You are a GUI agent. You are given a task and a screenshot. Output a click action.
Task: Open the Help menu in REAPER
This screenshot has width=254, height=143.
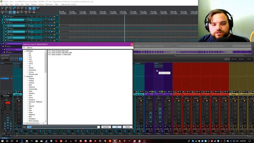coord(56,4)
